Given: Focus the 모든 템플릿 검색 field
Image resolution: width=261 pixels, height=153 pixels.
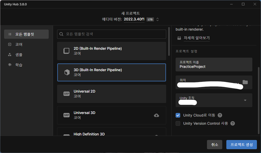Looking at the screenshot, I should click(112, 34).
